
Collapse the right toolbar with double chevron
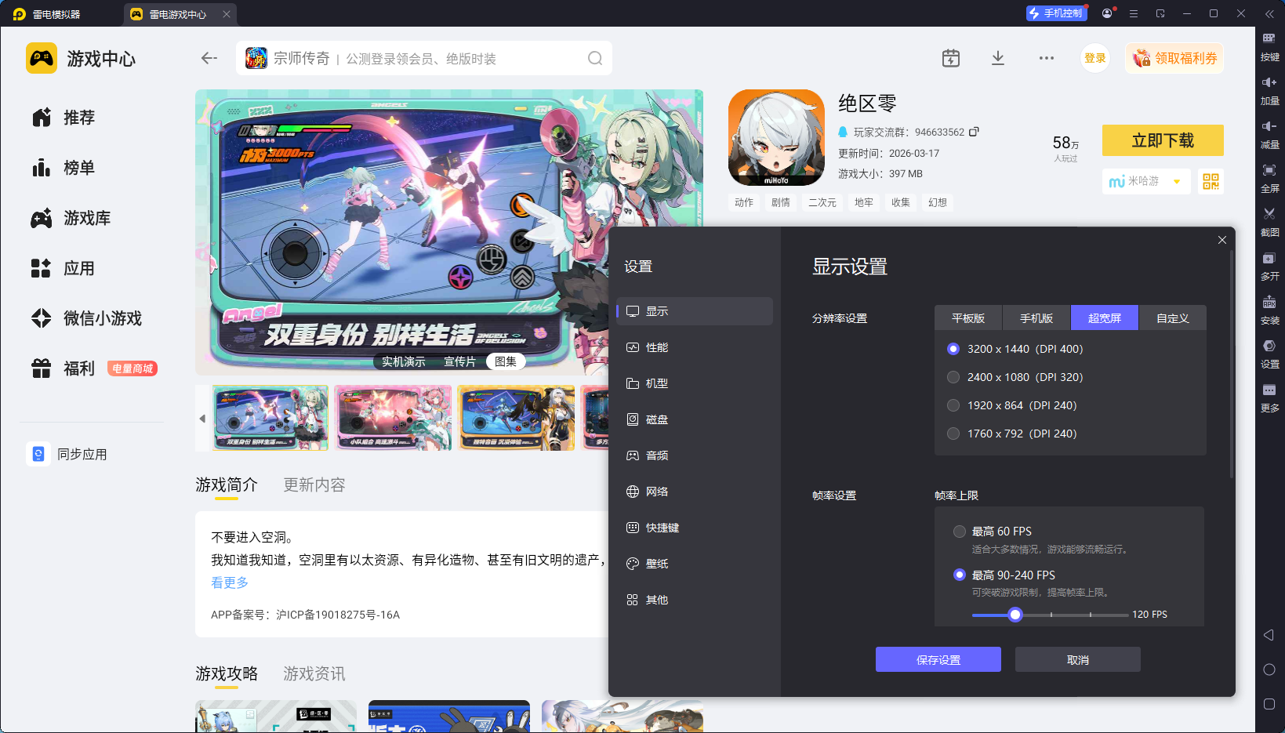tap(1269, 13)
